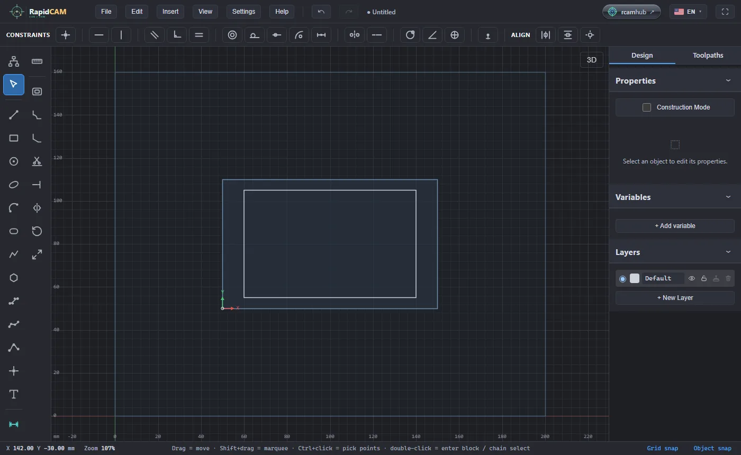The image size is (741, 455).
Task: Select the Line drawing tool
Action: pyautogui.click(x=14, y=115)
